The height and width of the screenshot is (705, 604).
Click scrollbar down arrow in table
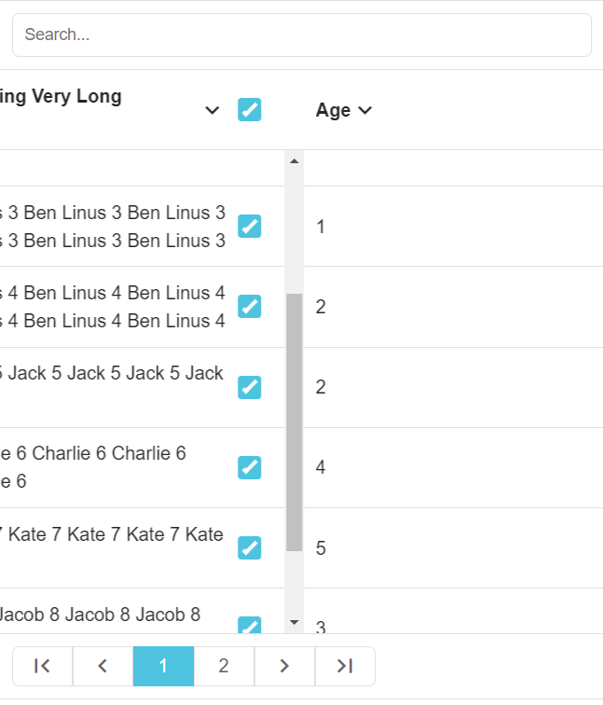coord(295,622)
